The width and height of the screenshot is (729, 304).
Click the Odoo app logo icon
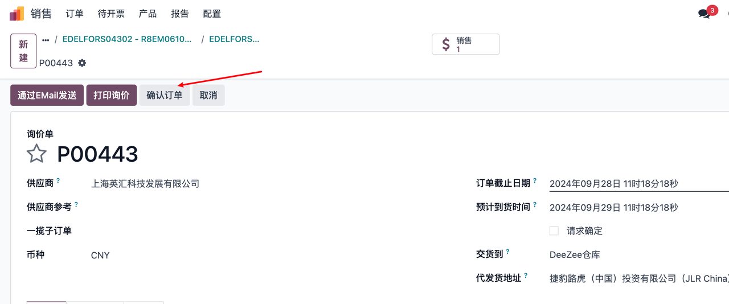tap(17, 14)
